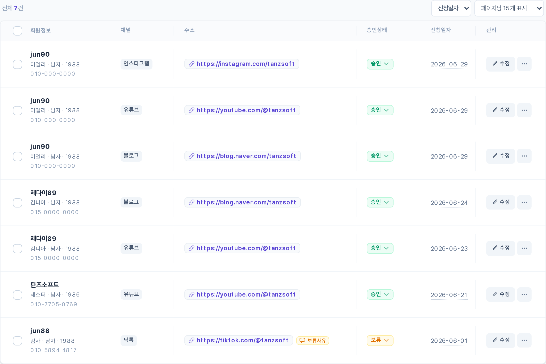This screenshot has height=364, width=546.
Task: Click 수정 button for jun90 Instagram row
Action: [500, 64]
